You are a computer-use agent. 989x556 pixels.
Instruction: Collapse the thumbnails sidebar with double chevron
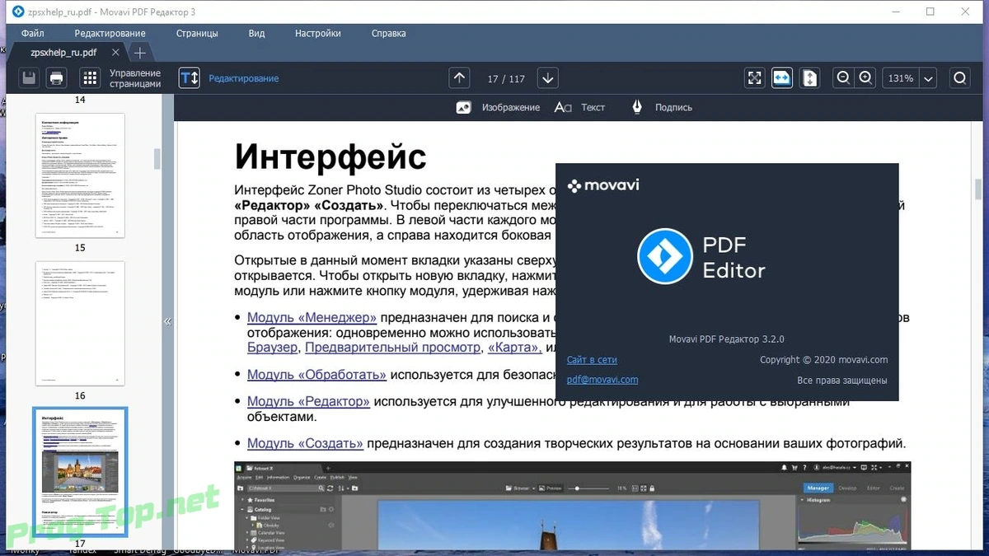(x=167, y=321)
